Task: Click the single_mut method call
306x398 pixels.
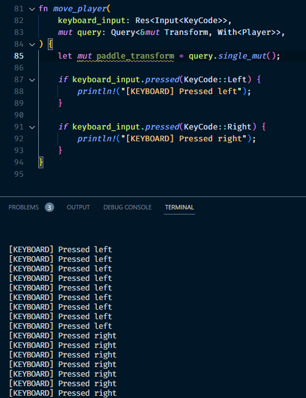Action: pyautogui.click(x=242, y=56)
